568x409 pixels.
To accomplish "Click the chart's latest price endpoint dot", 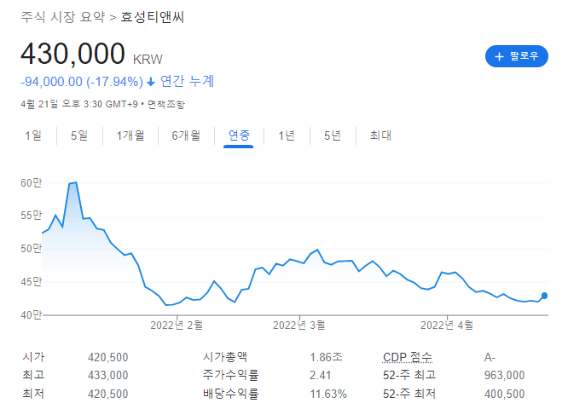I will [x=544, y=296].
